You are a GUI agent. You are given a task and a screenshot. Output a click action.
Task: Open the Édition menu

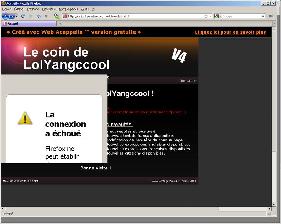click(19, 9)
